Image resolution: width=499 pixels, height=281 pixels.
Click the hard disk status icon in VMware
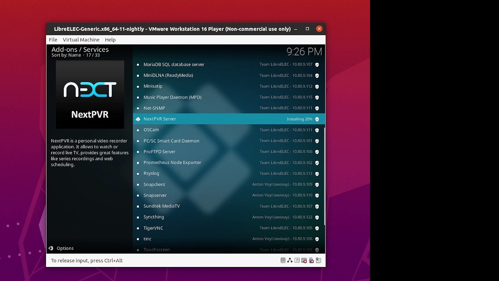tap(283, 260)
